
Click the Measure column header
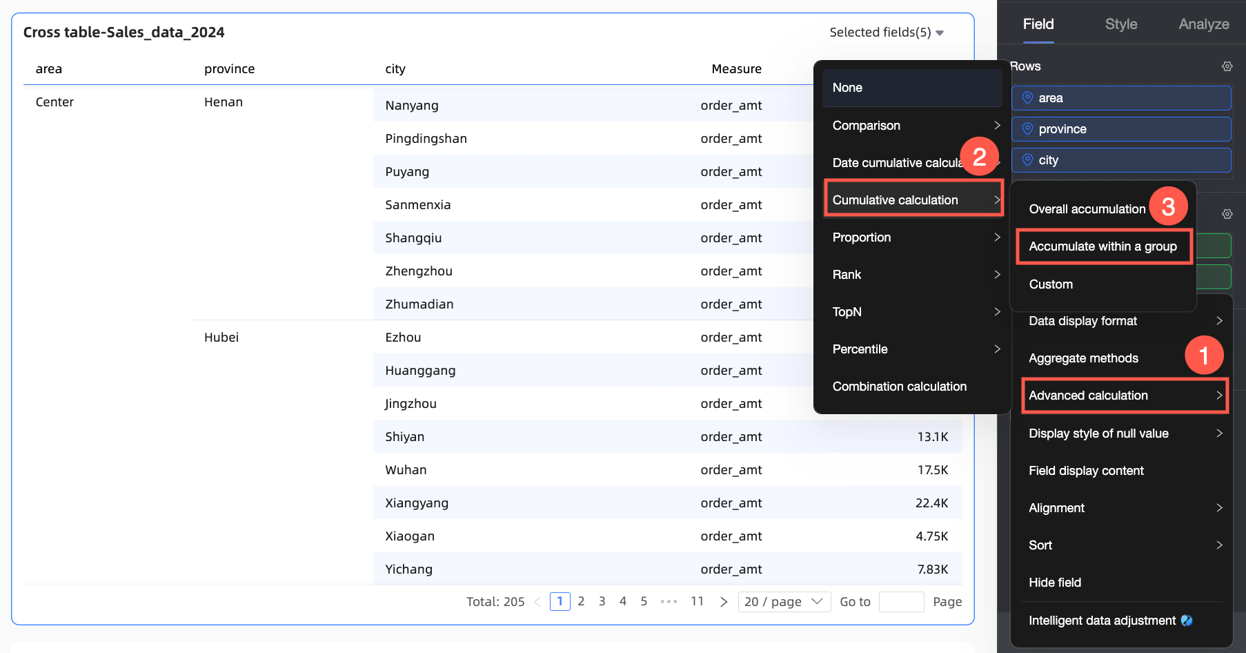(x=737, y=69)
